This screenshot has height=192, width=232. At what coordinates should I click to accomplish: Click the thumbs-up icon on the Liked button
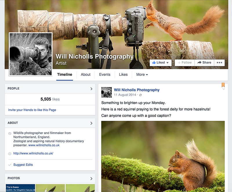(154, 63)
